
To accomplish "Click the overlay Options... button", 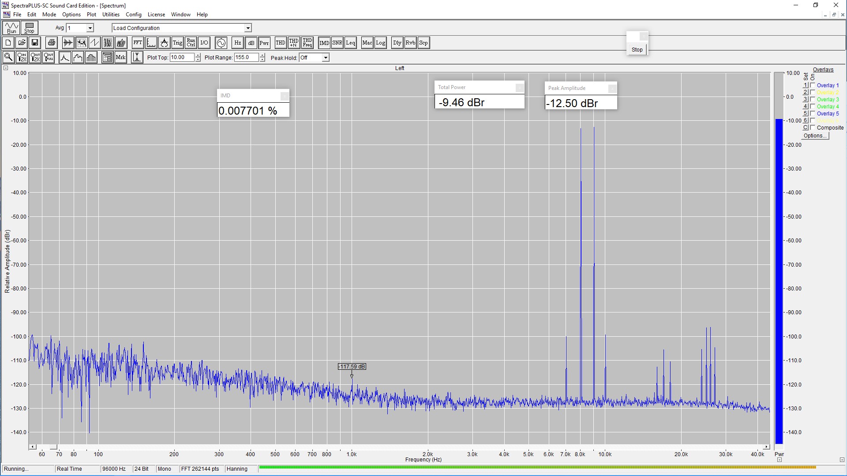I will click(815, 136).
